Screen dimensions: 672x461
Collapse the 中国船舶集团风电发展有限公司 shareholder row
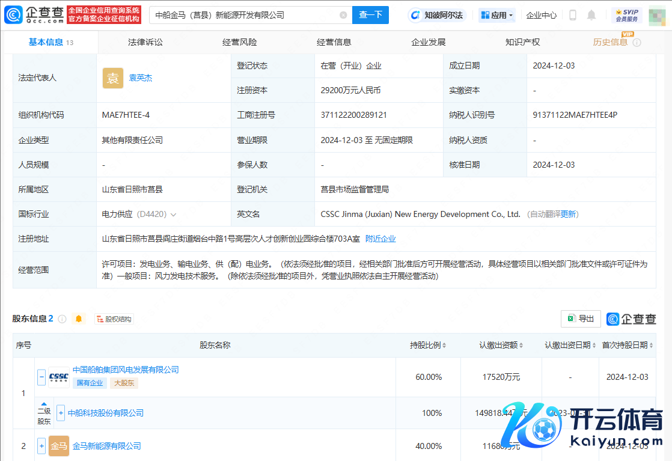point(41,377)
